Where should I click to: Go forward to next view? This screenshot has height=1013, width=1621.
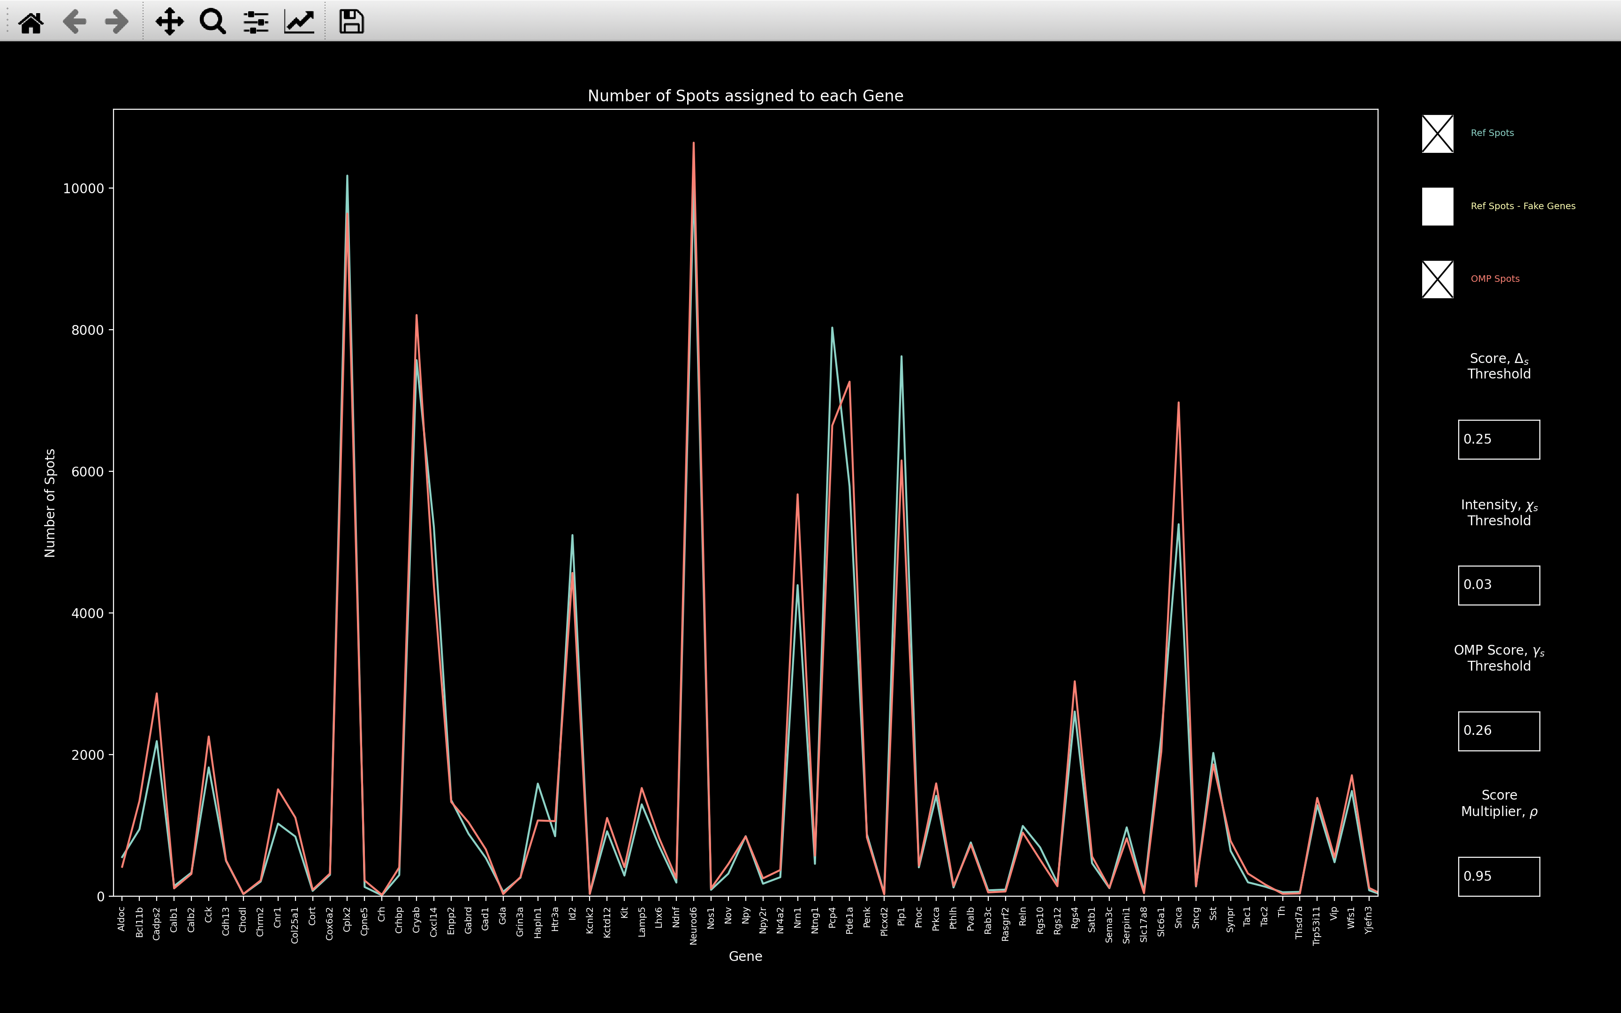click(x=117, y=22)
